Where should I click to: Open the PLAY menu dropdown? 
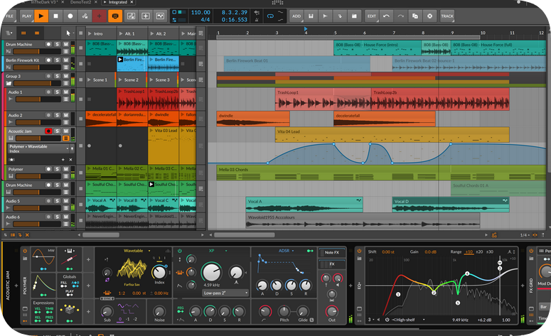[x=27, y=16]
